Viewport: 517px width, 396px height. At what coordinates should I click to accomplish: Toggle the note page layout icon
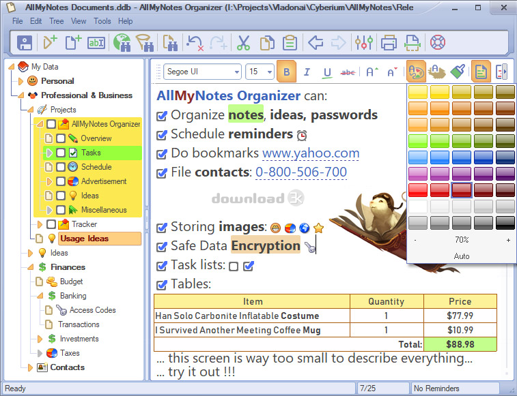[x=481, y=72]
